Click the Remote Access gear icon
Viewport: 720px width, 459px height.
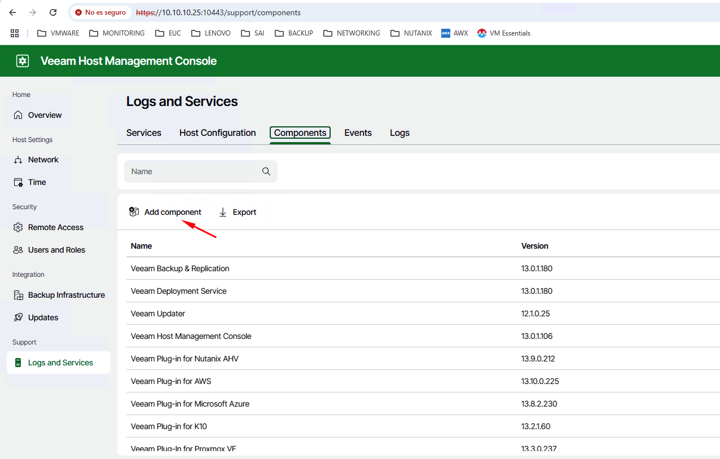pyautogui.click(x=18, y=228)
